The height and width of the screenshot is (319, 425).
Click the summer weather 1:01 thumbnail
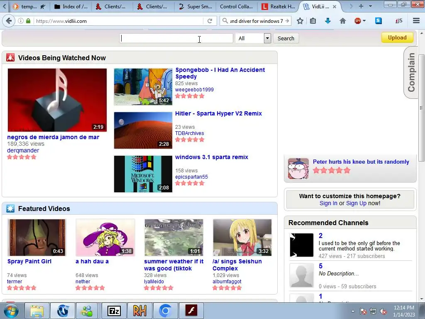pos(174,238)
